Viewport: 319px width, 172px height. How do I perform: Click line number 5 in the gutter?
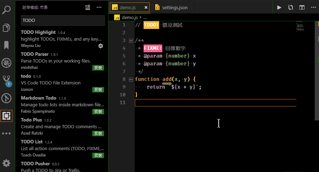coord(124,56)
